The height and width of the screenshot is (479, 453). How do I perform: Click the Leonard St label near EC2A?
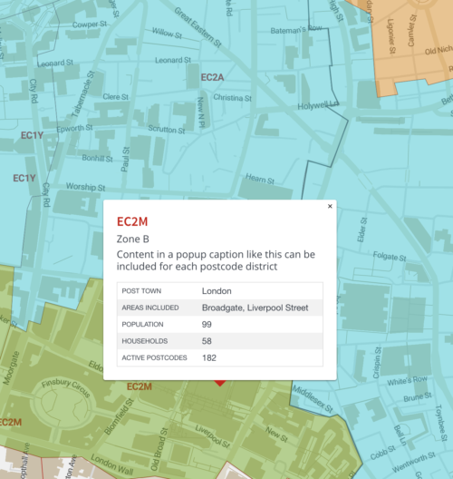pos(173,60)
